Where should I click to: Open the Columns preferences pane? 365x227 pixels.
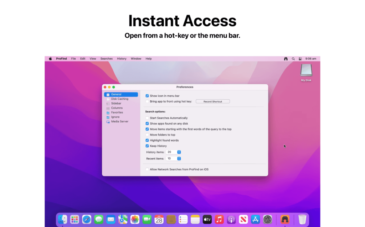[x=117, y=107]
